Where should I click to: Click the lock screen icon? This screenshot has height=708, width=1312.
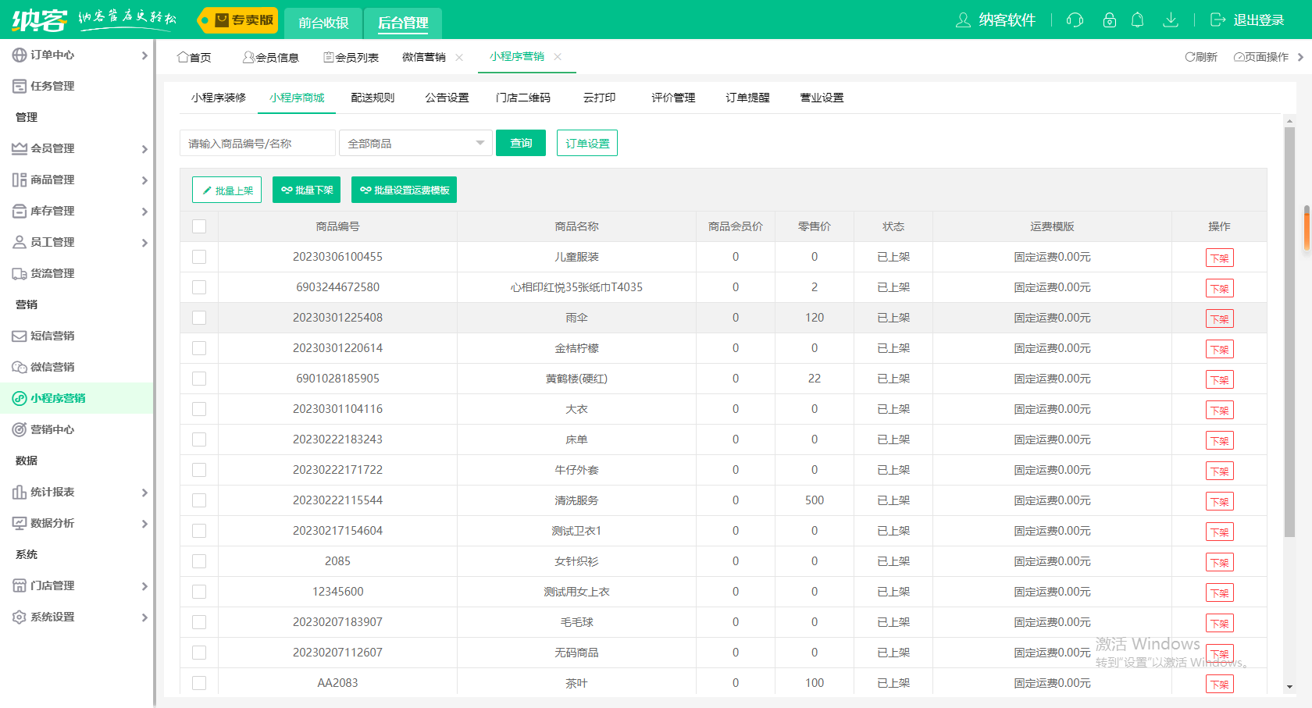click(x=1109, y=20)
